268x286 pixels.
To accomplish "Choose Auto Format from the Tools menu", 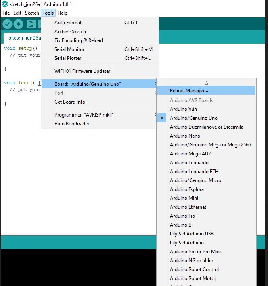I will 100,23.
